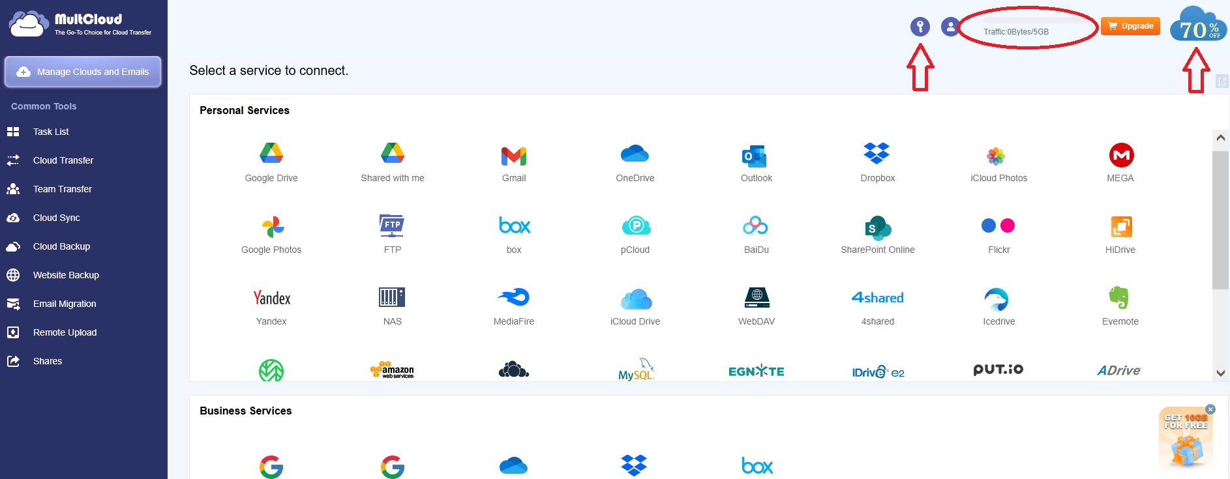Select Icedrive service
This screenshot has height=479, width=1230.
999,306
